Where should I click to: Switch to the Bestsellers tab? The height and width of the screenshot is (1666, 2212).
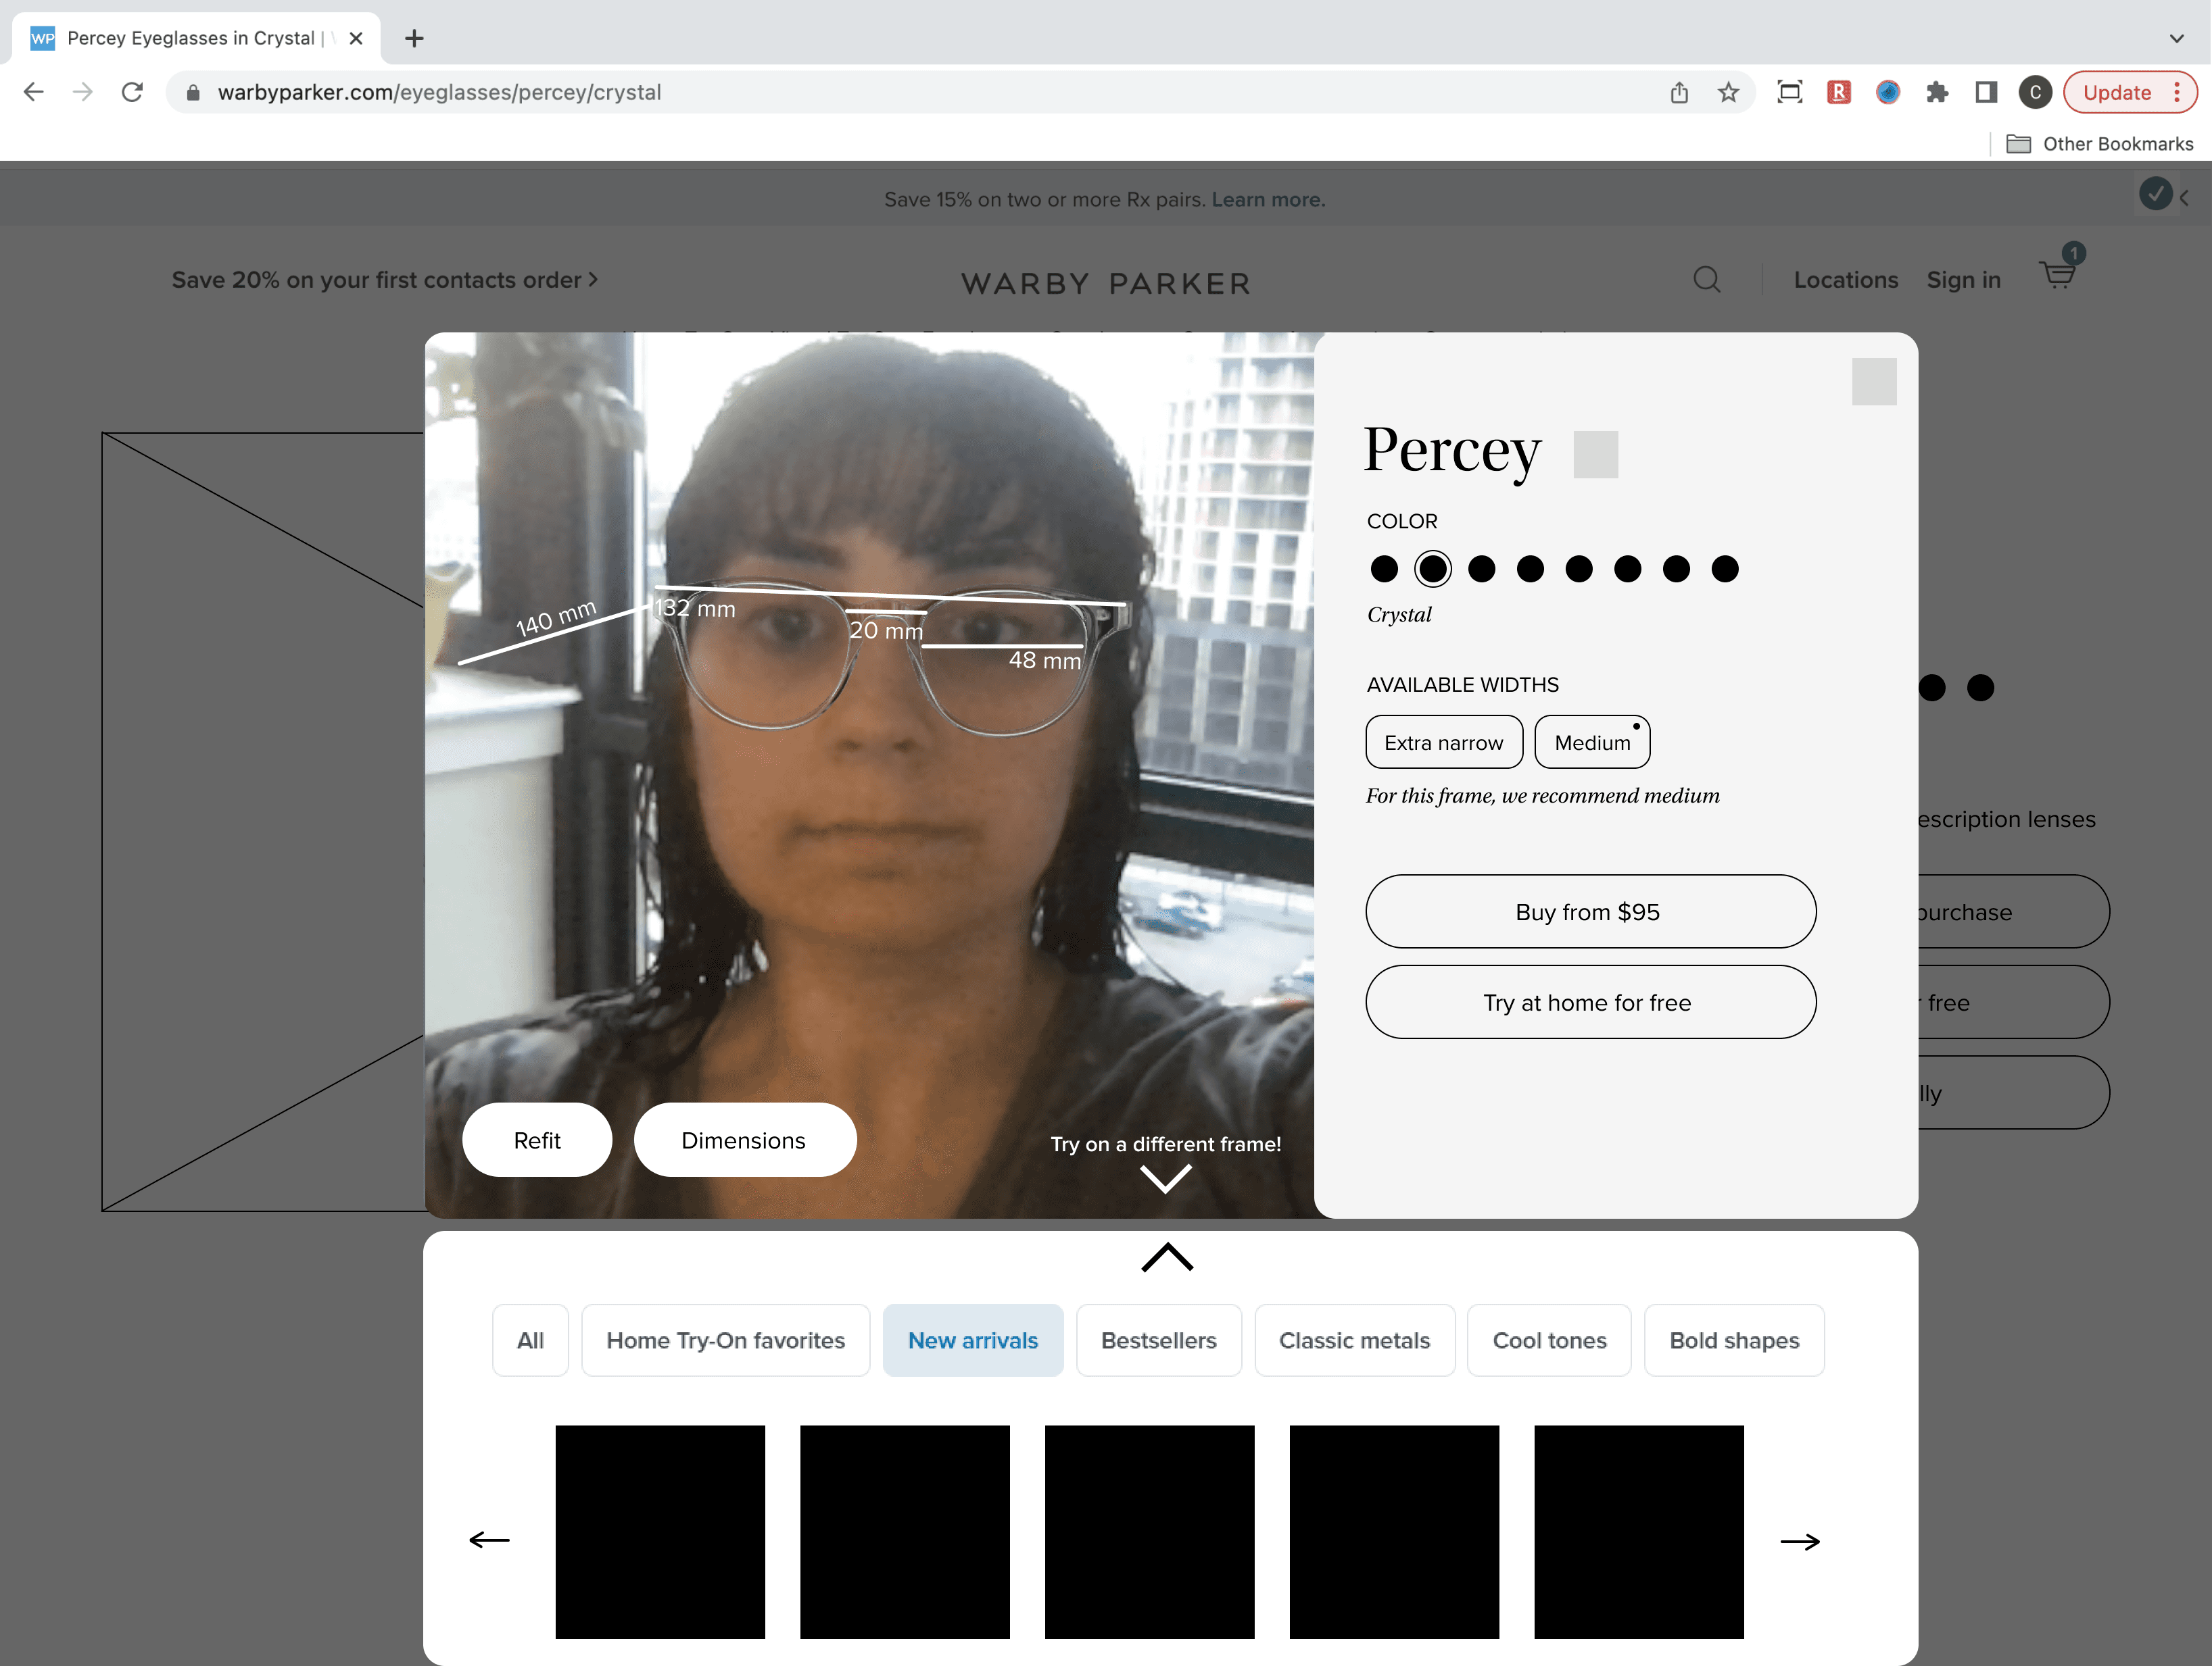pyautogui.click(x=1158, y=1340)
